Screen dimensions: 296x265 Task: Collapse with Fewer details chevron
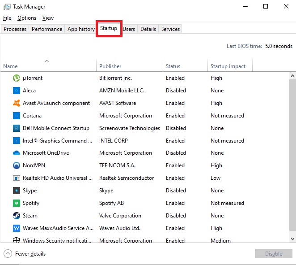8,254
